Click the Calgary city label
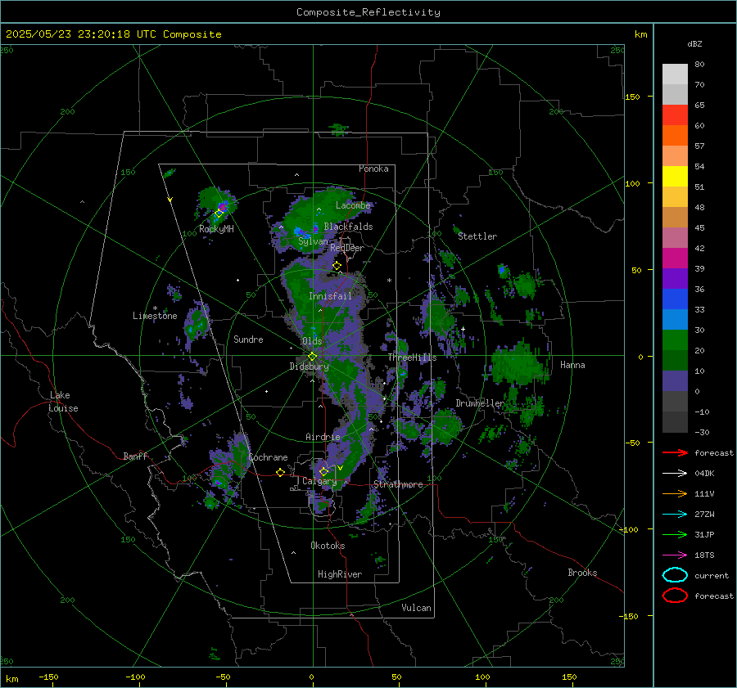The width and height of the screenshot is (737, 688). click(x=319, y=481)
